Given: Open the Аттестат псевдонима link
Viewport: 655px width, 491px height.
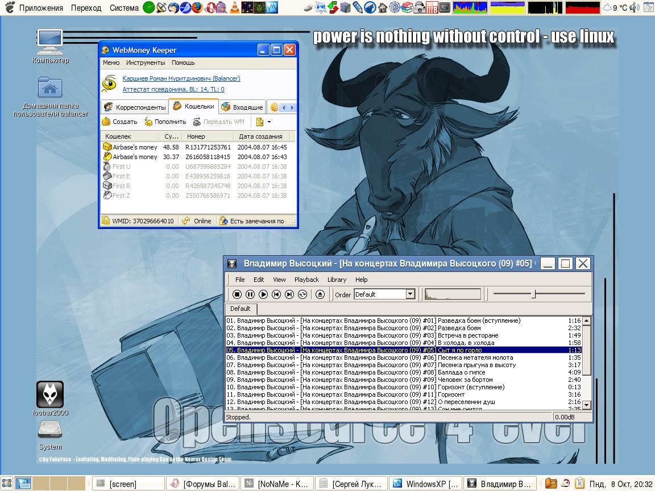Looking at the screenshot, I should click(173, 89).
